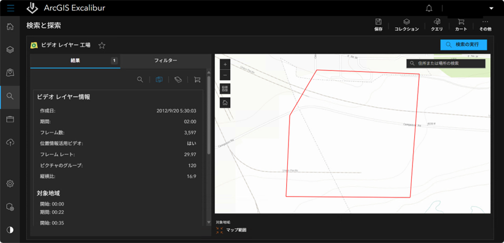Open the カート (Cart) in the toolbar
Viewport: 504px width, 243px height.
coord(461,25)
